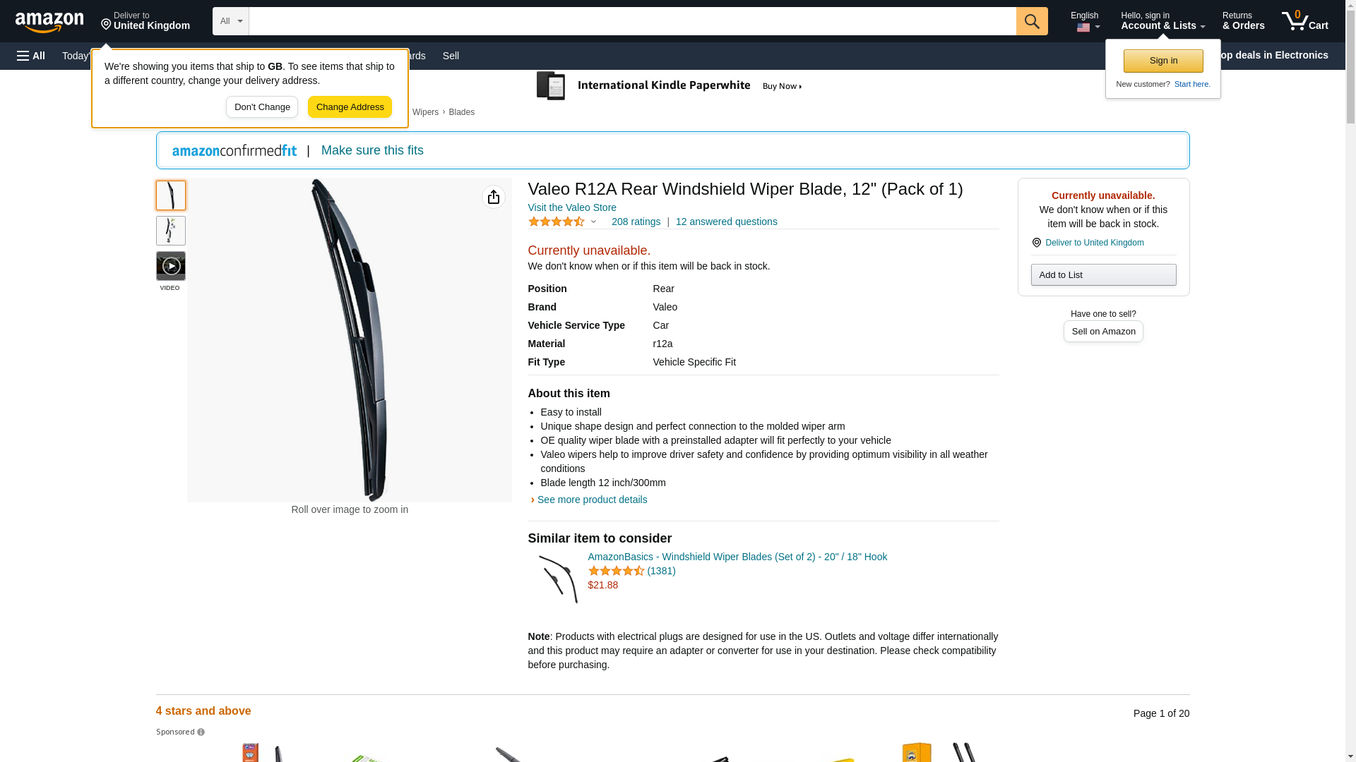Screen dimensions: 1356x762
Task: Open the All hamburger menu
Action: [x=31, y=56]
